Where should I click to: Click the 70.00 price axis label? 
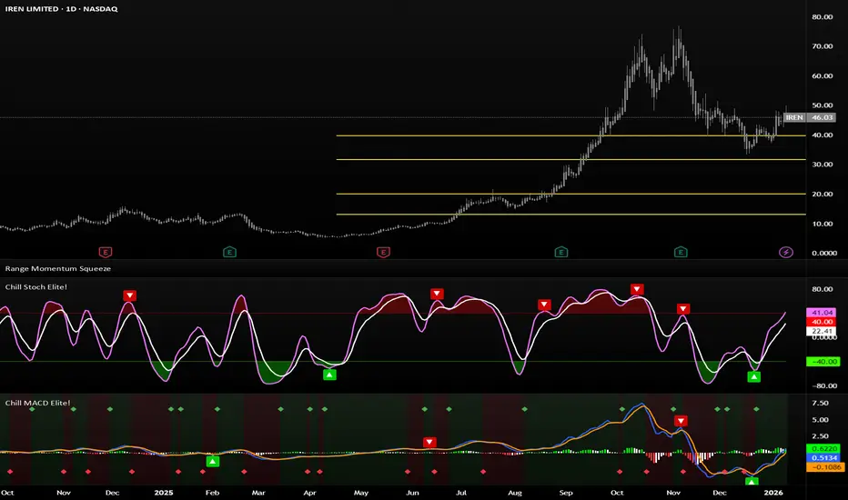tap(822, 46)
